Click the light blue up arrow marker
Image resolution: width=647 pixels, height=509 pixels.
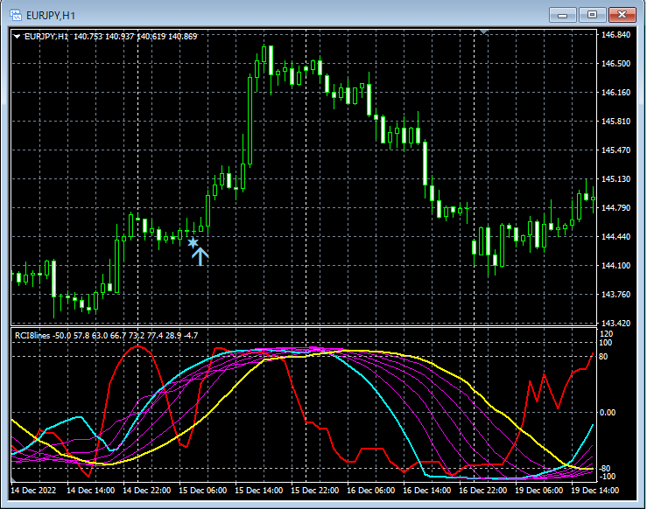coord(200,255)
